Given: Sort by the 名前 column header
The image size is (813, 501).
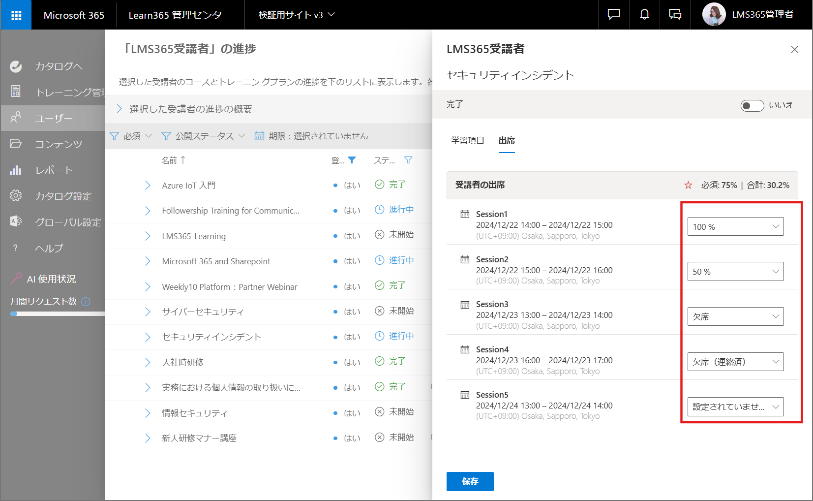Looking at the screenshot, I should click(173, 160).
